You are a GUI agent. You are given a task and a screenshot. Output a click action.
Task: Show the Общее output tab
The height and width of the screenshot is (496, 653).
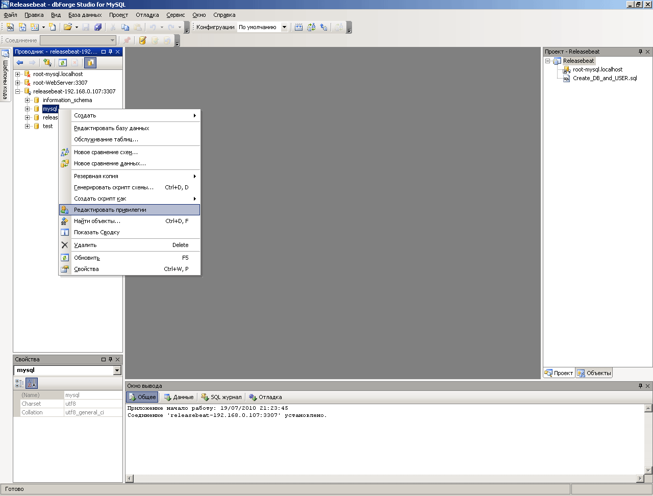pos(142,397)
